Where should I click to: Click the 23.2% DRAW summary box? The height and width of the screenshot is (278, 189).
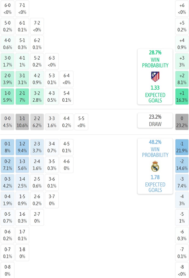tap(155, 120)
